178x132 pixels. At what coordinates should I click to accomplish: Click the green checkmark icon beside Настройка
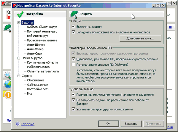pos(20,14)
